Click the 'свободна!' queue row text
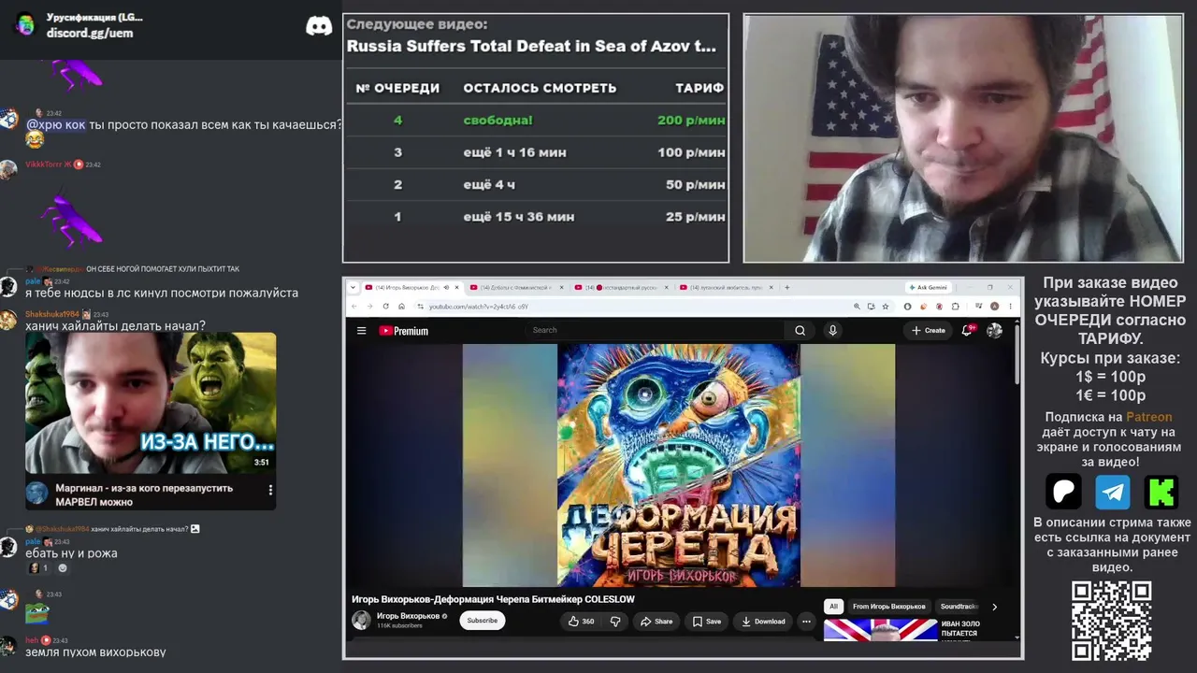This screenshot has height=673, width=1197. (498, 121)
